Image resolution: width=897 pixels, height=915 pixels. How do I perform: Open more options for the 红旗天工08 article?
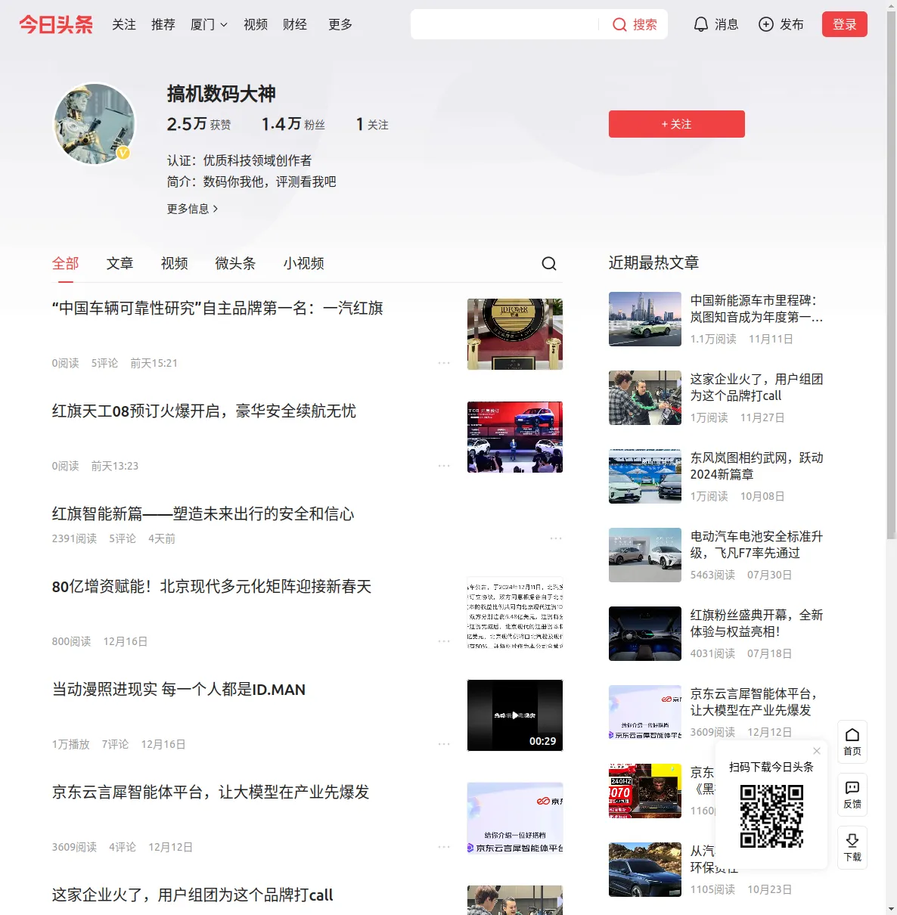tap(444, 466)
